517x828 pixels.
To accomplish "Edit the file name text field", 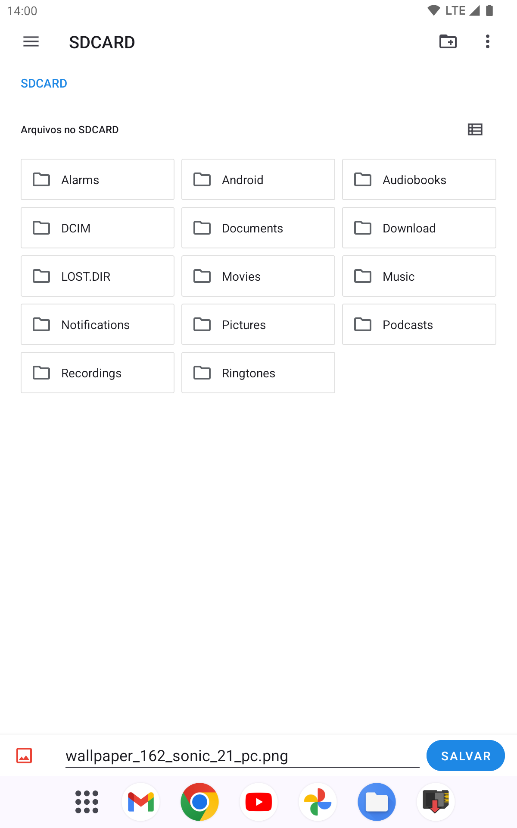I will click(x=242, y=756).
